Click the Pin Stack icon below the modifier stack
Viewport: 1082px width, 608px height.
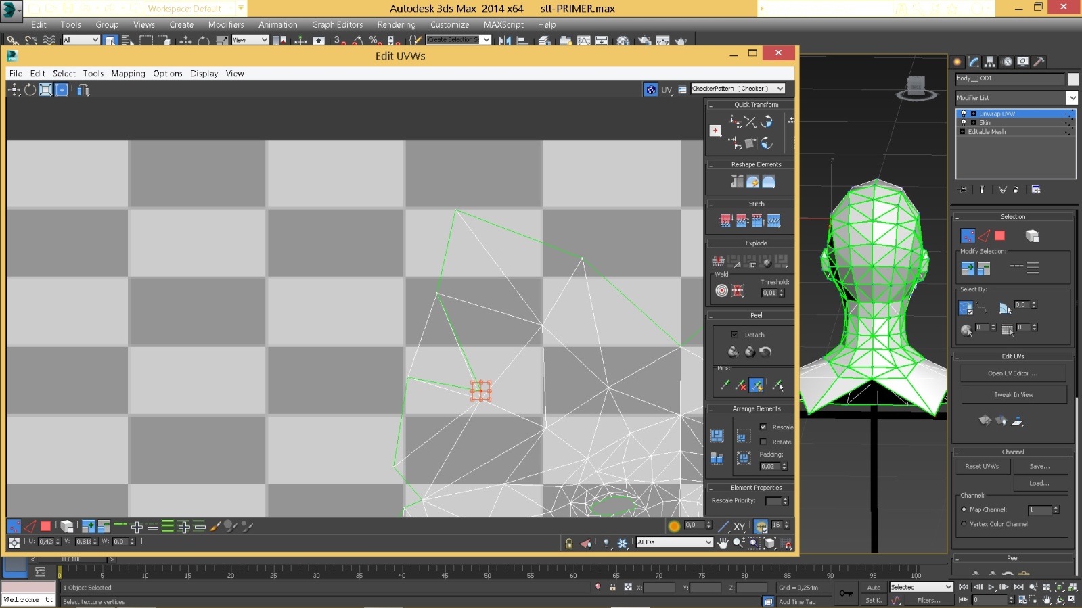click(x=964, y=189)
